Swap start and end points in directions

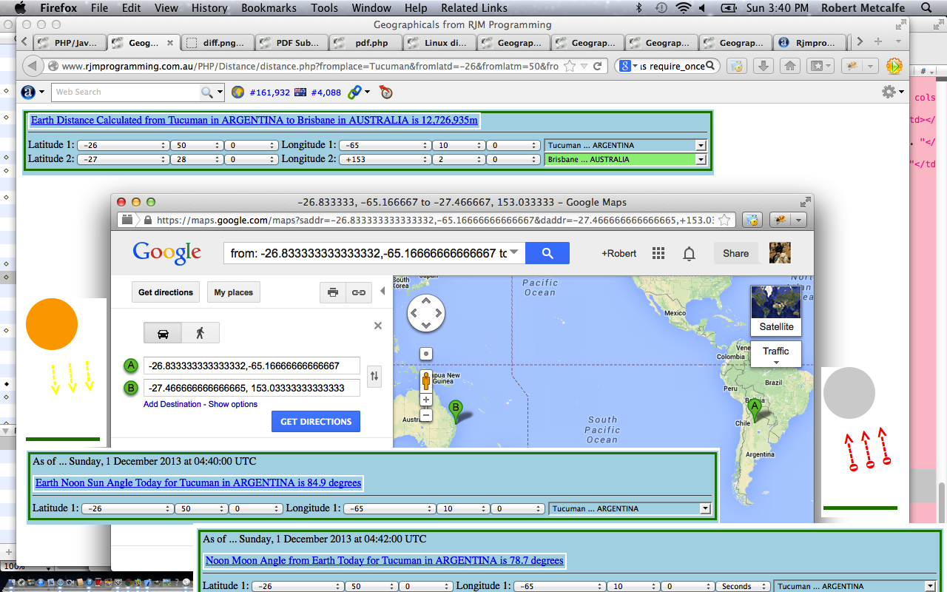tap(374, 376)
